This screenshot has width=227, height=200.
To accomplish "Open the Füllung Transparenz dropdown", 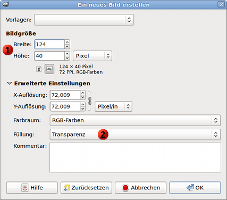I will click(x=135, y=135).
